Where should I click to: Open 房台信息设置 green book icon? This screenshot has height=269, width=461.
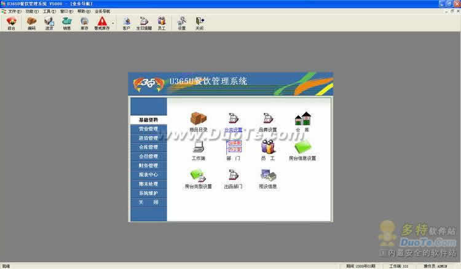click(302, 147)
